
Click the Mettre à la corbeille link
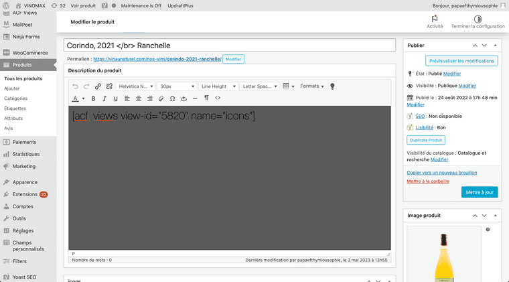point(427,181)
